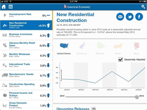Click the International Trade down arrow
This screenshot has height=110, width=147.
(48, 65)
